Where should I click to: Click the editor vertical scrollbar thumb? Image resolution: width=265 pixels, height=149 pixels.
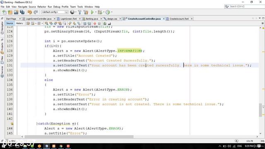[260, 110]
